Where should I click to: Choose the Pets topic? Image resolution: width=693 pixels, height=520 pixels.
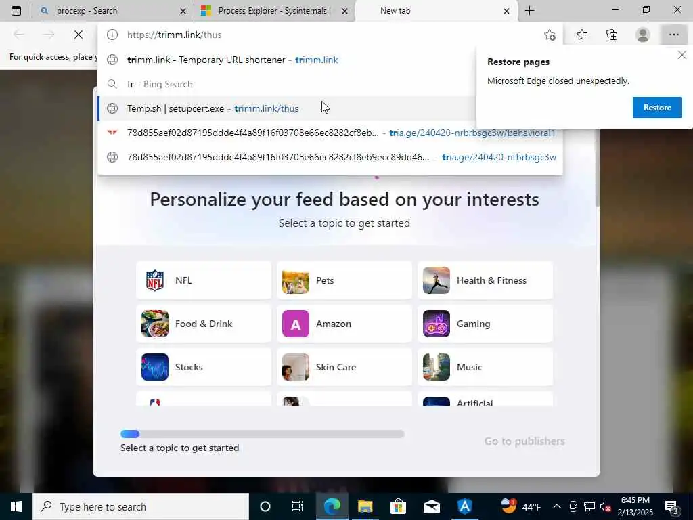click(344, 280)
